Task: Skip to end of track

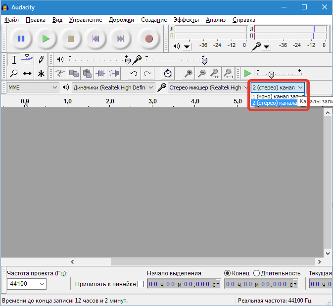Action: pyautogui.click(x=120, y=39)
